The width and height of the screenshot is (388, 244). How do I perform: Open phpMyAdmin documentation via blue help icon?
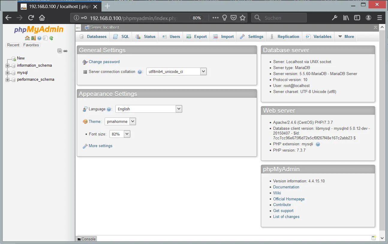click(39, 38)
